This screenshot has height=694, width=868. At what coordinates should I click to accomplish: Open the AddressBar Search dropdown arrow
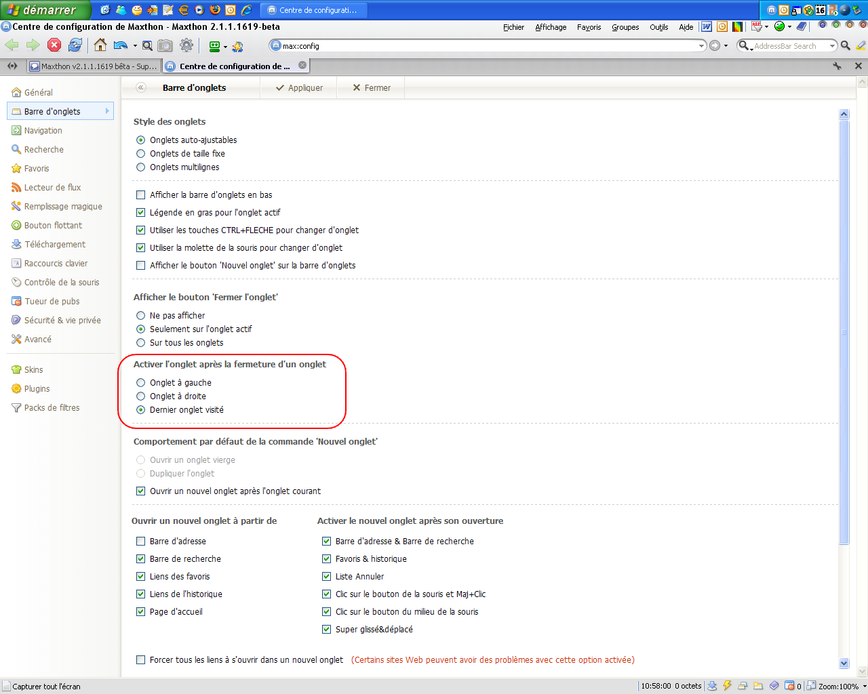tap(833, 46)
